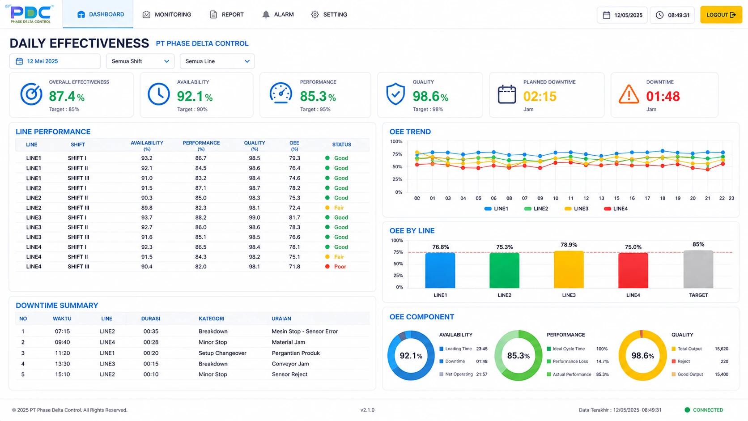
Task: Click the 12 Mei 2025 date field
Action: (x=55, y=61)
